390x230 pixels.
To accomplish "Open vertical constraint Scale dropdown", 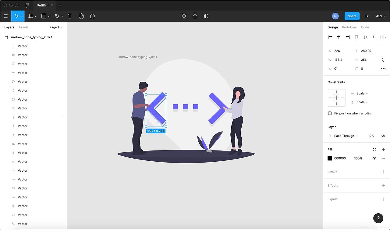I will [362, 102].
